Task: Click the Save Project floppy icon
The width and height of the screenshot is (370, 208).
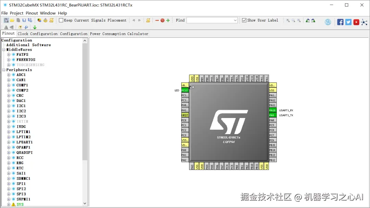Action: click(24, 20)
